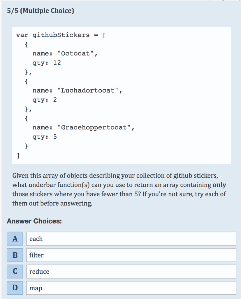The width and height of the screenshot is (241, 299).
Task: Click the 'each' answer choice box
Action: click(x=131, y=239)
